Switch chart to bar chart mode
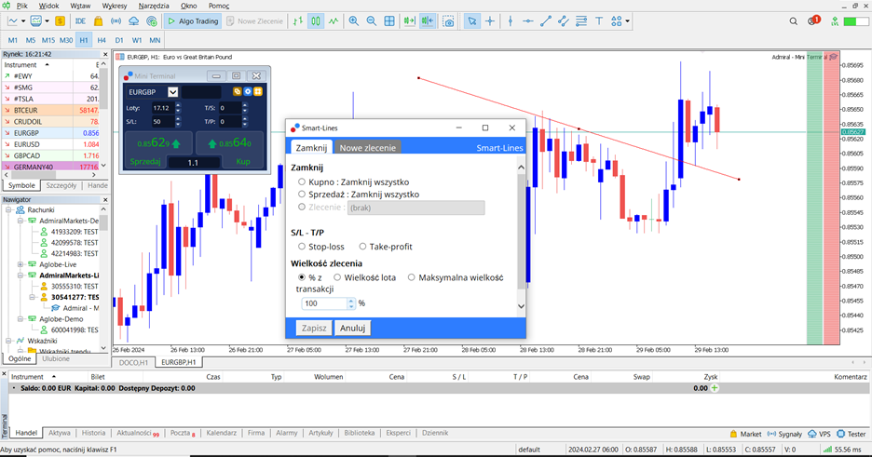872x457 pixels. pos(298,21)
